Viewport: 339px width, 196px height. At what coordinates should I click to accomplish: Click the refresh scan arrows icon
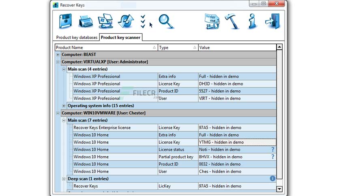coord(126,21)
